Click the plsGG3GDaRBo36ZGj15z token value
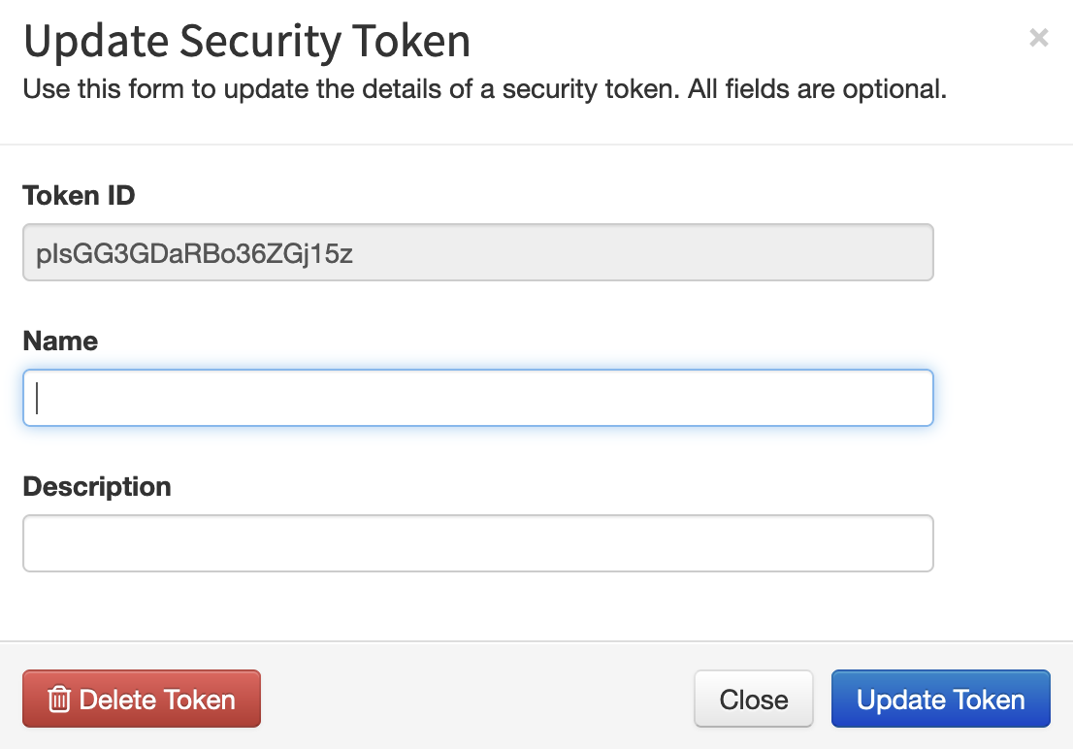The image size is (1073, 749). 194,253
